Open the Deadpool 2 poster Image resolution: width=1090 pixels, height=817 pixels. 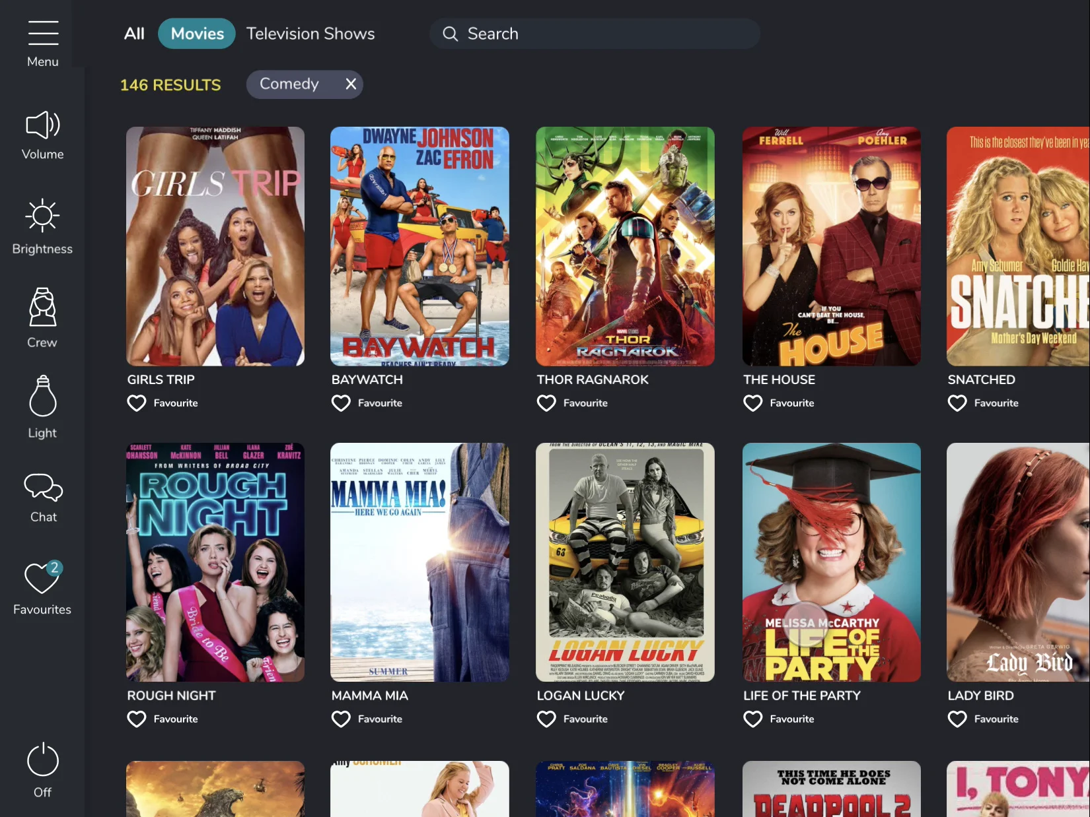tap(832, 789)
